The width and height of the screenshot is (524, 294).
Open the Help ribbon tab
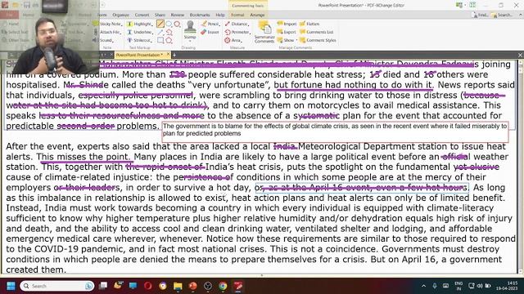(220, 15)
